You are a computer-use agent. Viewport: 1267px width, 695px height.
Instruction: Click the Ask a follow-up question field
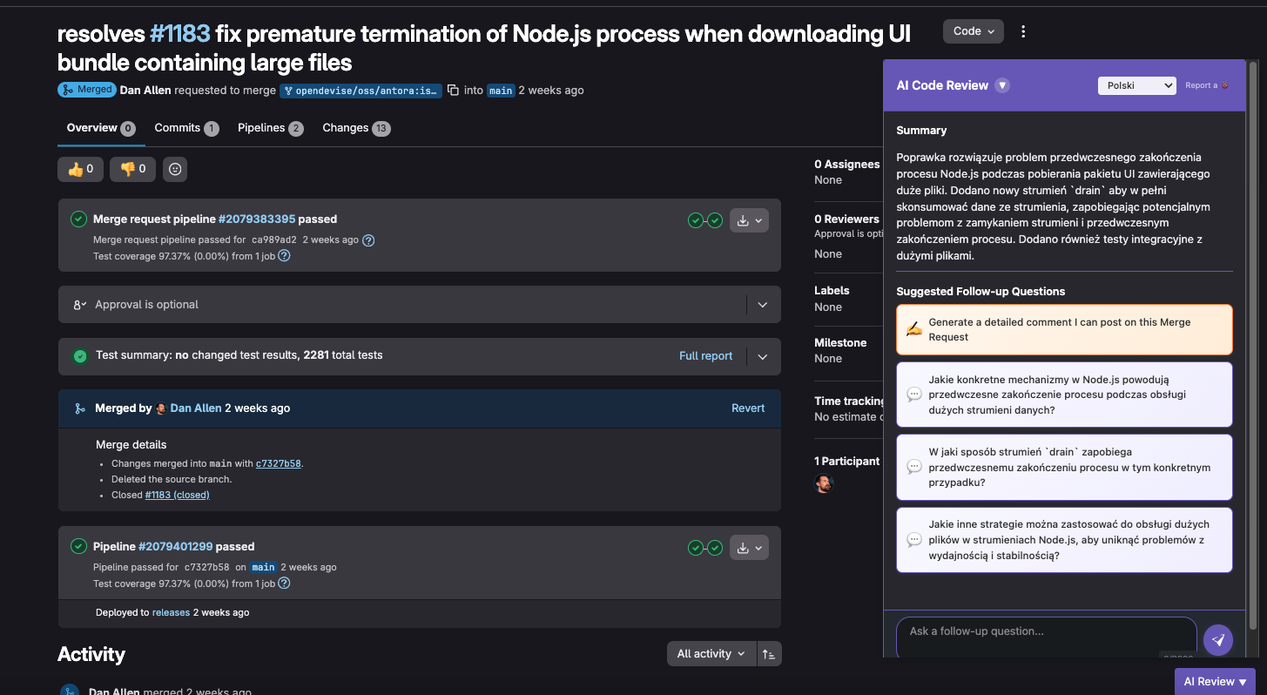1045,631
